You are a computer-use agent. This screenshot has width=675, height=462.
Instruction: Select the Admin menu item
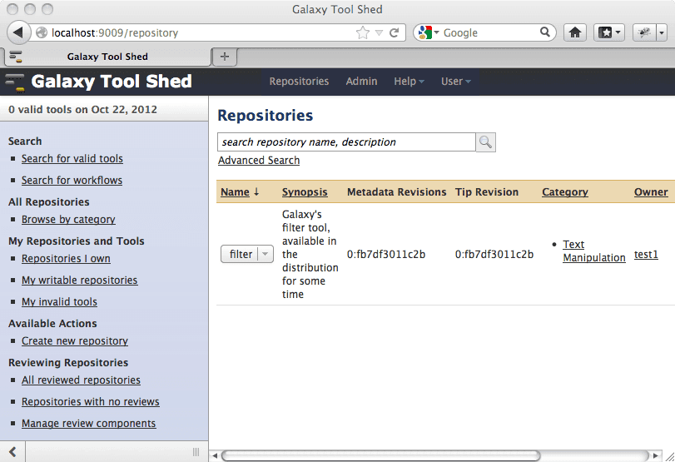361,82
